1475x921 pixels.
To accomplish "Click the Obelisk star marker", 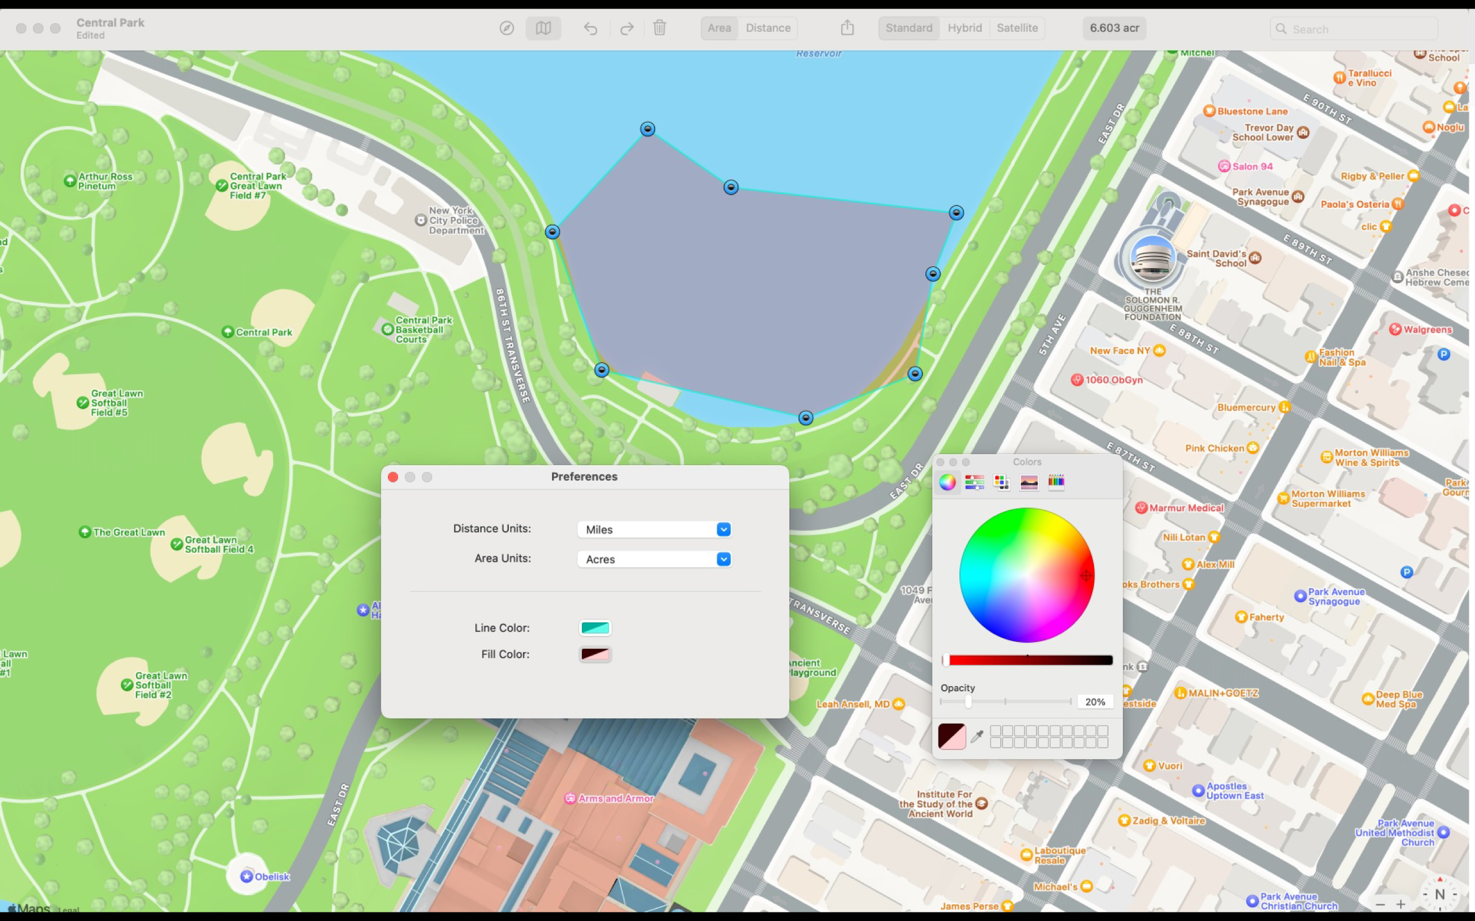I will click(x=247, y=876).
